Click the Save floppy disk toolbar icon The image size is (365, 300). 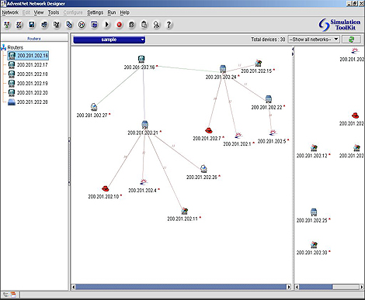(32, 25)
